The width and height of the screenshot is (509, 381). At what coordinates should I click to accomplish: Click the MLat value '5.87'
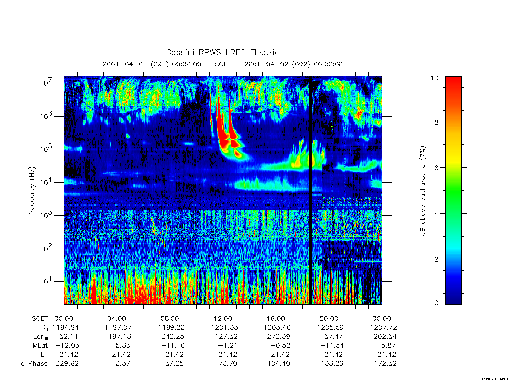coord(389,345)
